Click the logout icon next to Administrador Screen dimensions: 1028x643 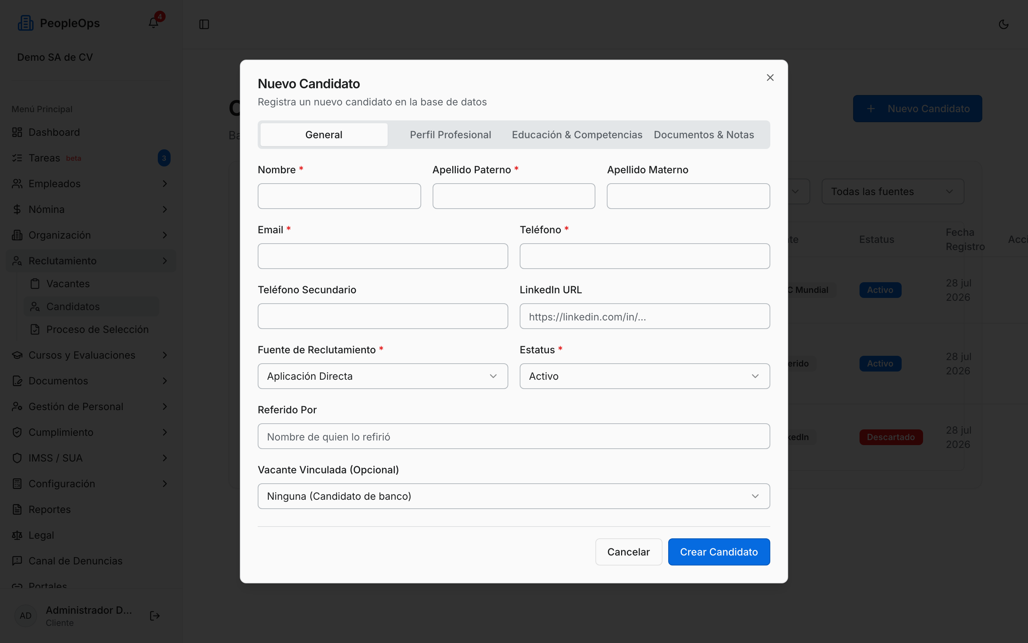pyautogui.click(x=155, y=616)
